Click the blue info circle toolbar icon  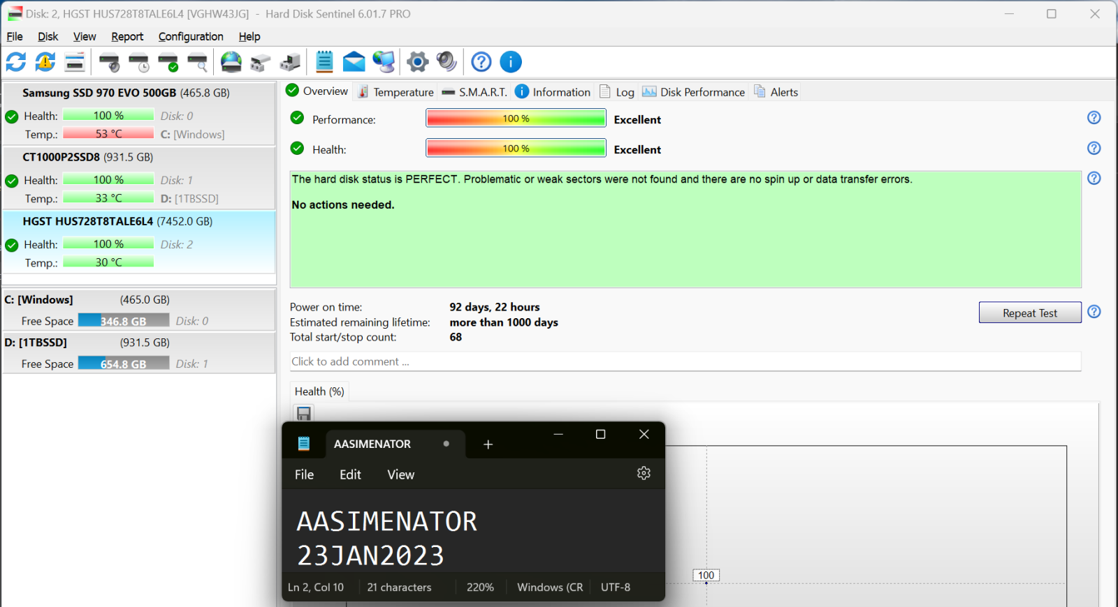[511, 62]
